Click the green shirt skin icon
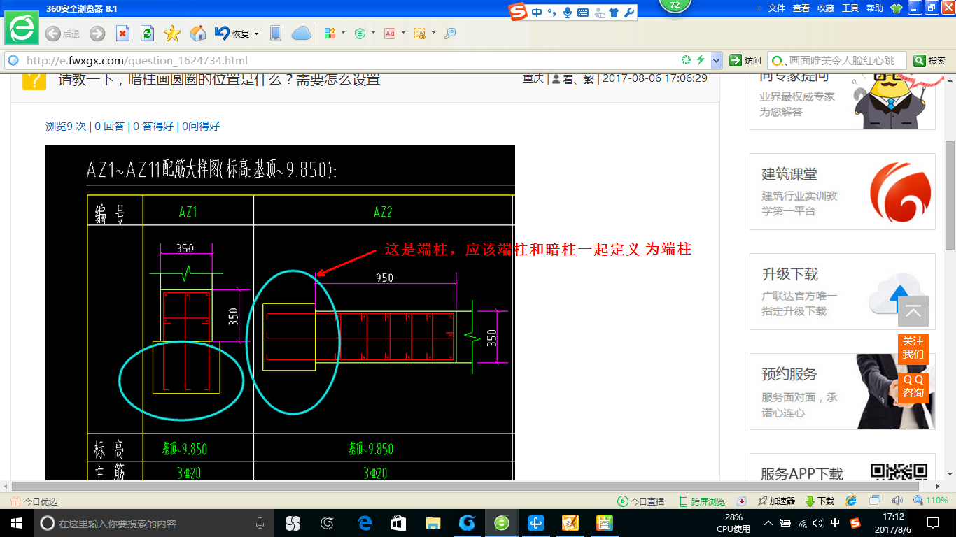Image resolution: width=956 pixels, height=537 pixels. pyautogui.click(x=897, y=8)
